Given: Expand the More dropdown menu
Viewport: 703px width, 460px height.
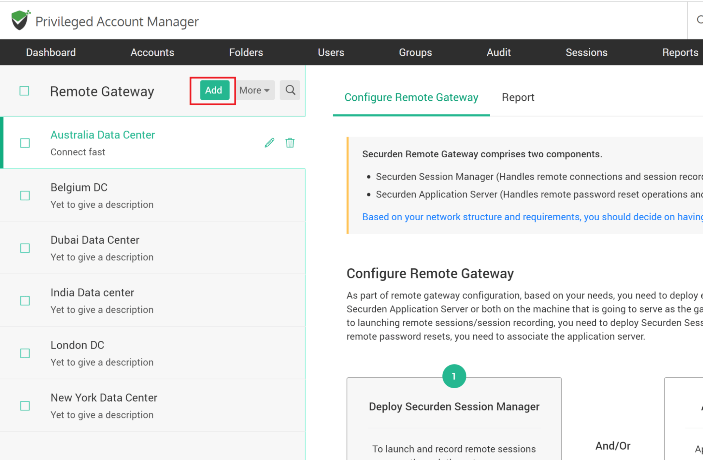Looking at the screenshot, I should (255, 90).
